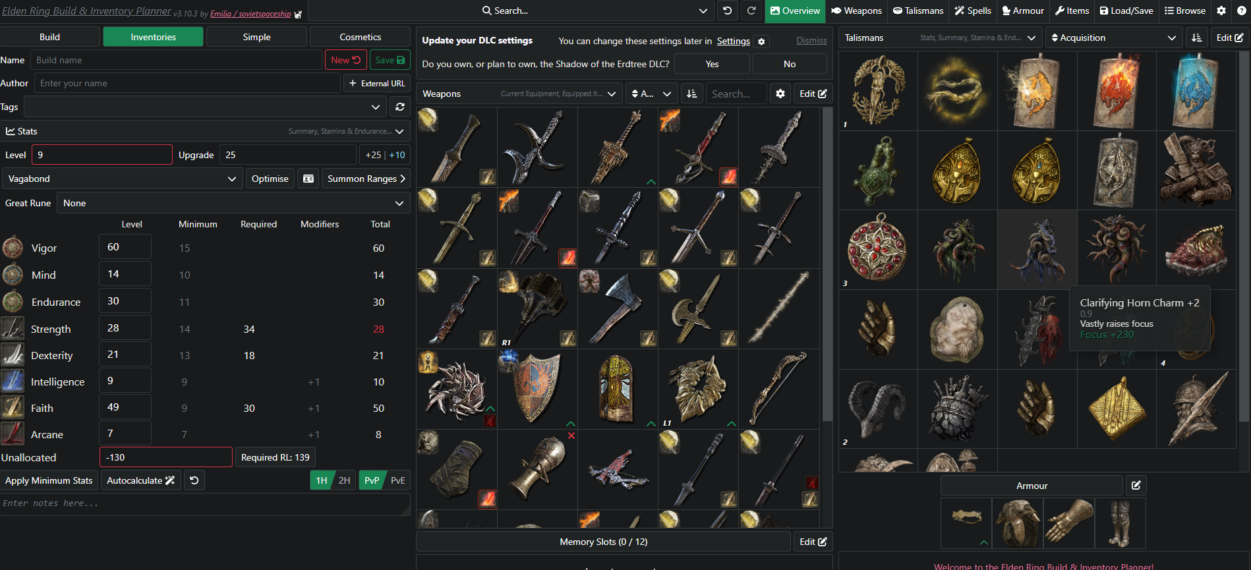Select the golden shield marked L1

[x=698, y=389]
